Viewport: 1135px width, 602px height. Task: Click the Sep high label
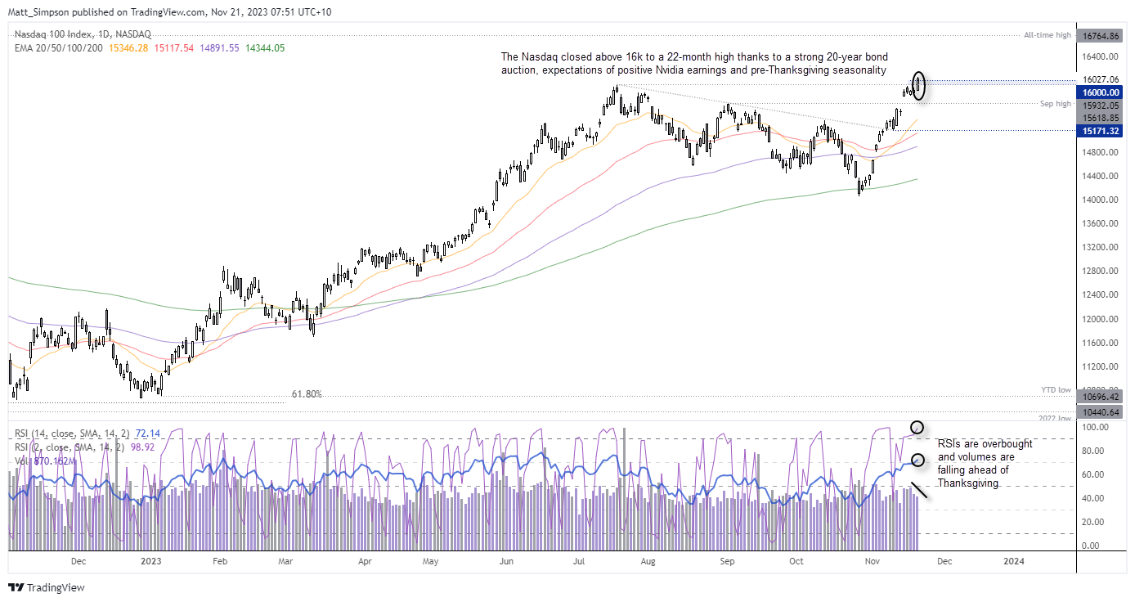pos(1056,104)
